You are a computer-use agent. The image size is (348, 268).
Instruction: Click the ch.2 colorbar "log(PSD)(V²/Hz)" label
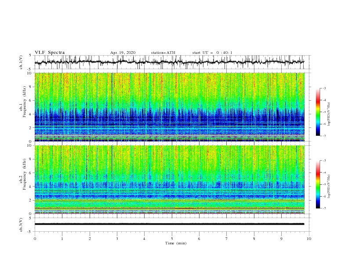(329, 187)
